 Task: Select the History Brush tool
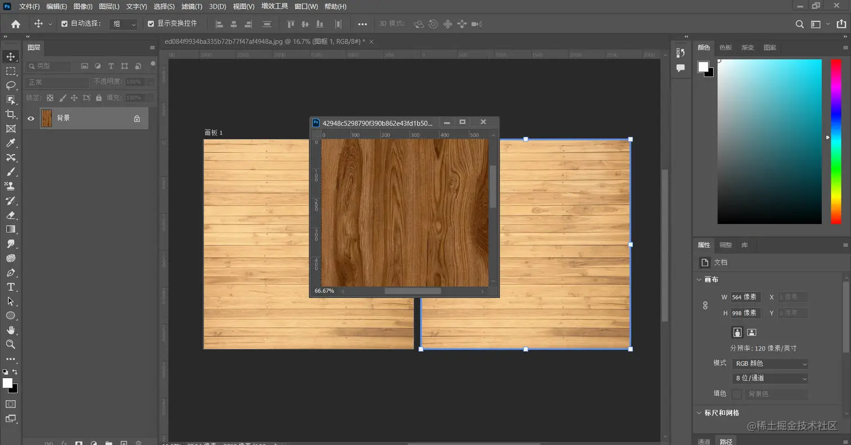(11, 201)
